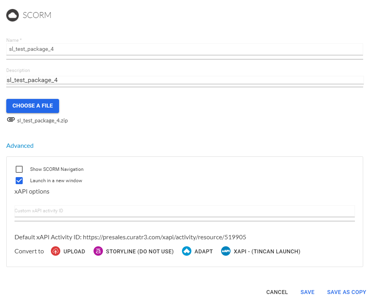Select the attached sl_test_package_4.zip filename
The height and width of the screenshot is (303, 371).
point(42,120)
